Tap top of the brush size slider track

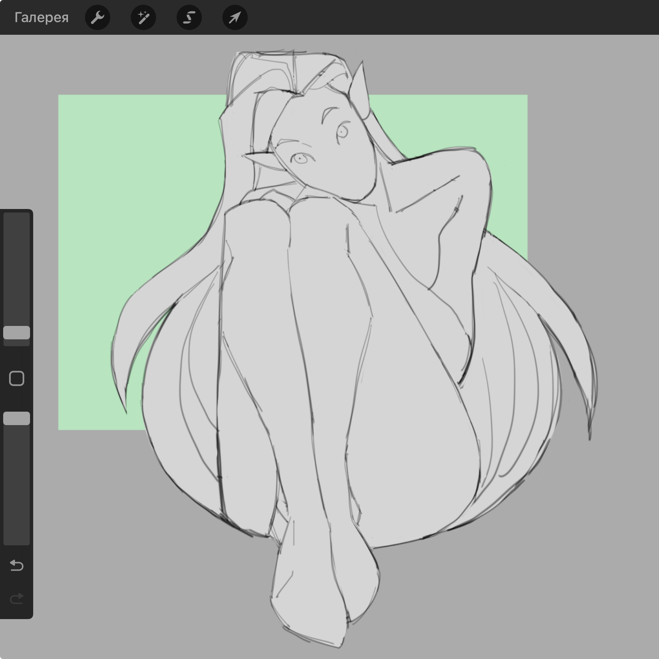17,221
